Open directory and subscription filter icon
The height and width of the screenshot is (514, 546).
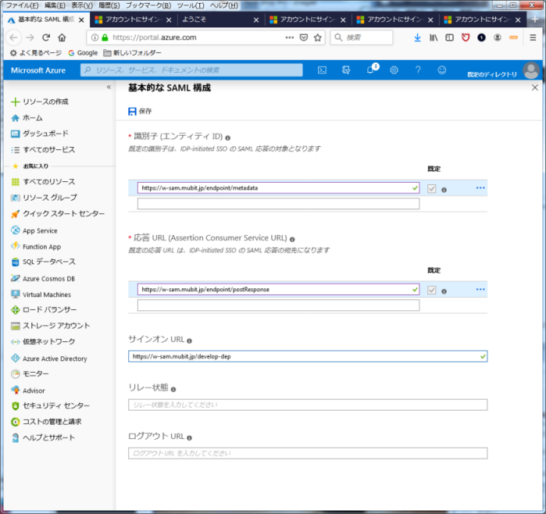(x=346, y=70)
